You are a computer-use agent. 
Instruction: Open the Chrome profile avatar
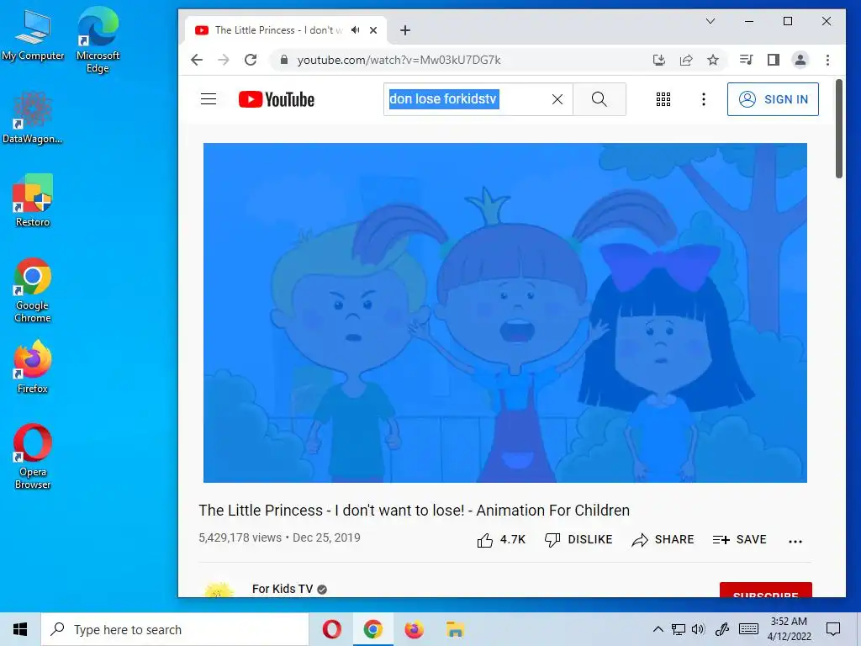(x=800, y=60)
